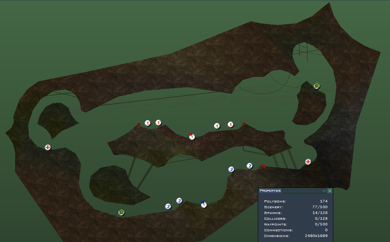Click the medkit spawn on the left cliff
Image resolution: width=390 pixels, height=242 pixels.
[48, 147]
